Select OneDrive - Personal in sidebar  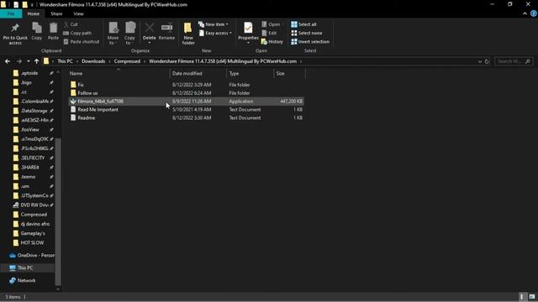[32, 255]
